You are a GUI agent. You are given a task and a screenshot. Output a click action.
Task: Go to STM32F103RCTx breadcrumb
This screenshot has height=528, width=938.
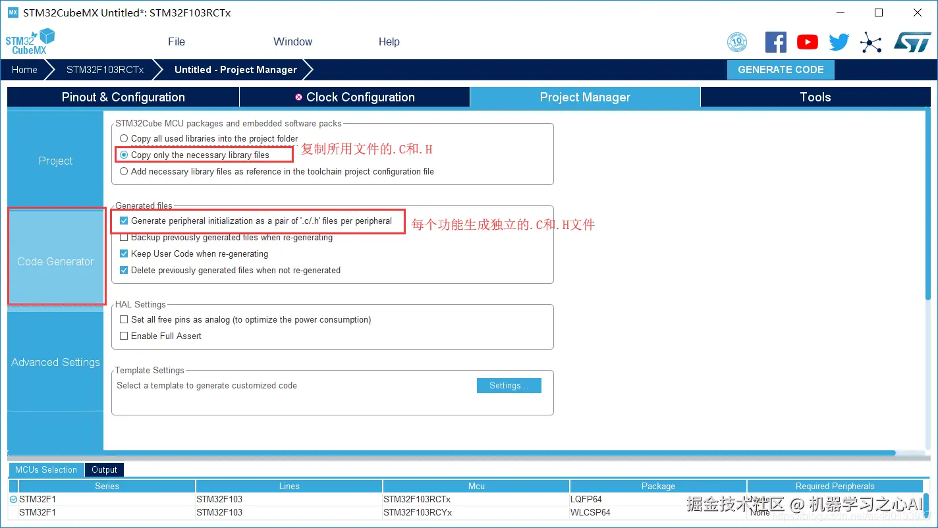click(x=105, y=70)
